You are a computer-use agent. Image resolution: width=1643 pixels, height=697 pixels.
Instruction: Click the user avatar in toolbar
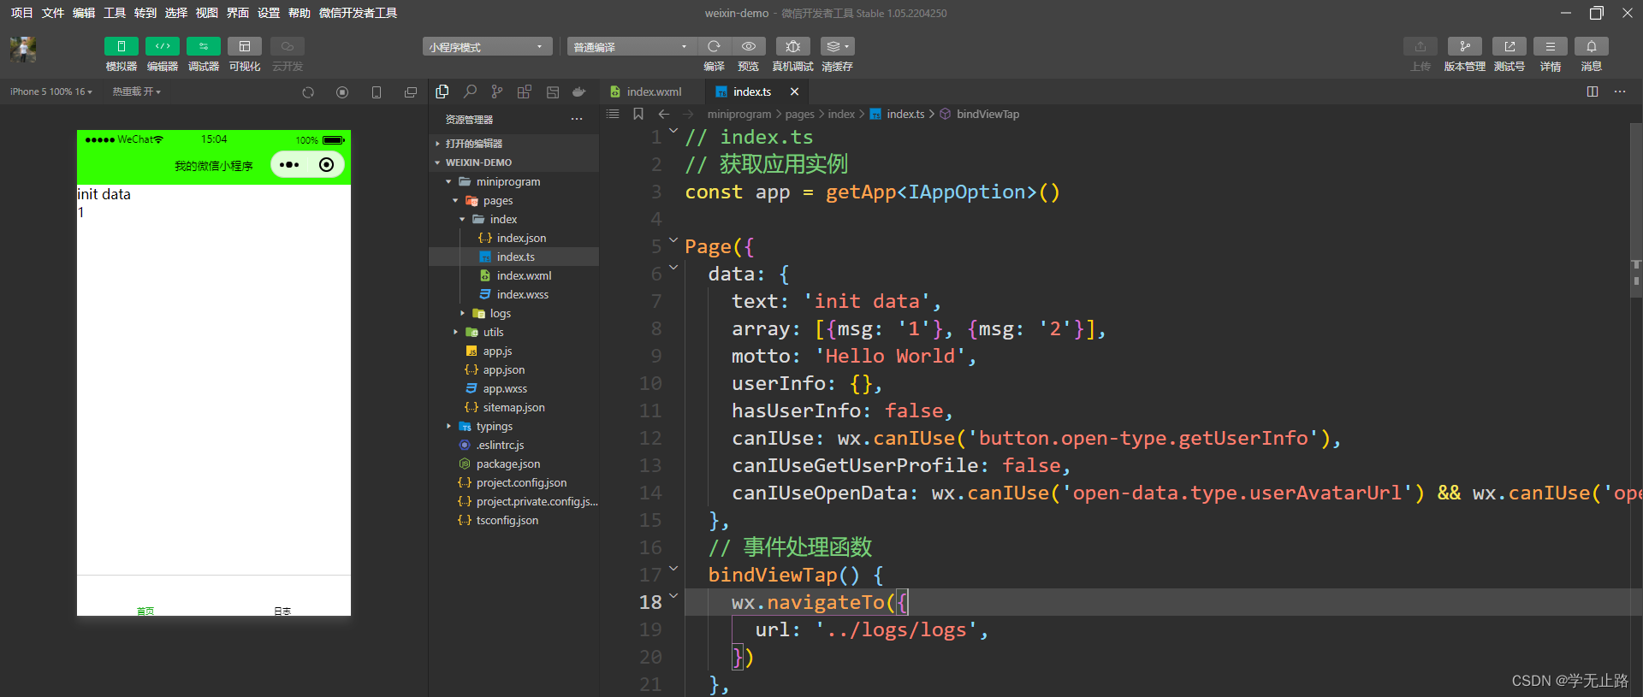[x=23, y=50]
